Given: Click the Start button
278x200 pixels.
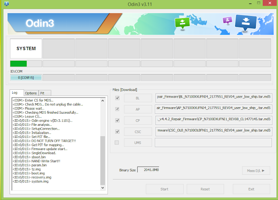Looking at the screenshot, I should click(x=165, y=189).
